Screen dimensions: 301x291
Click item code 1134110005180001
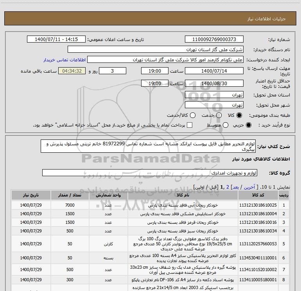click(x=258, y=280)
